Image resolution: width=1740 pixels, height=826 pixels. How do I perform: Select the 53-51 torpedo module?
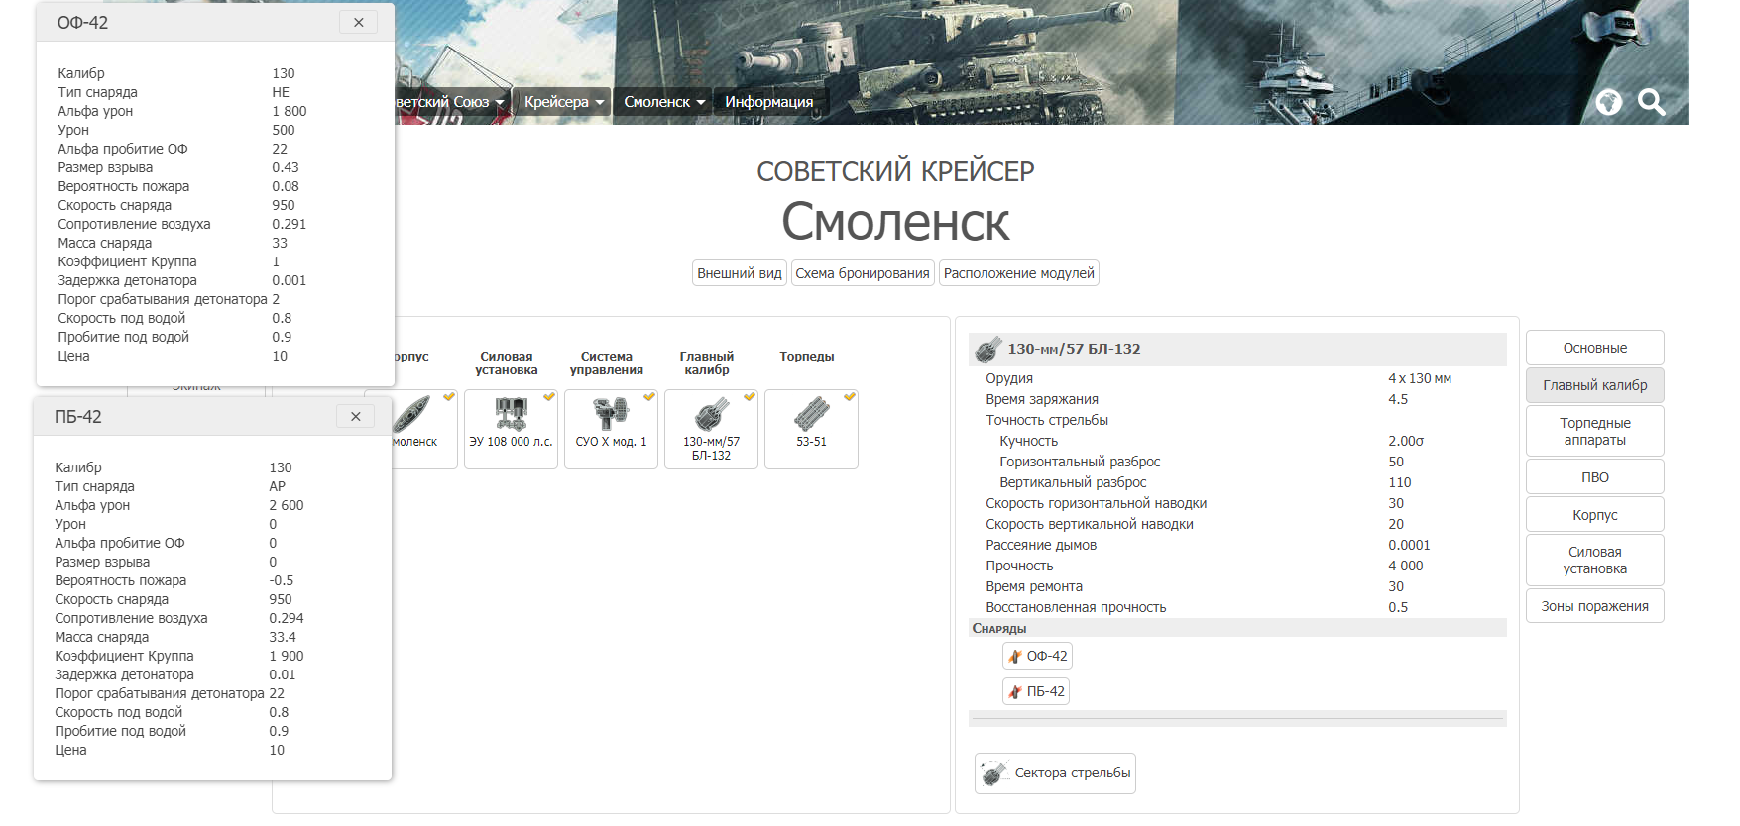811,429
